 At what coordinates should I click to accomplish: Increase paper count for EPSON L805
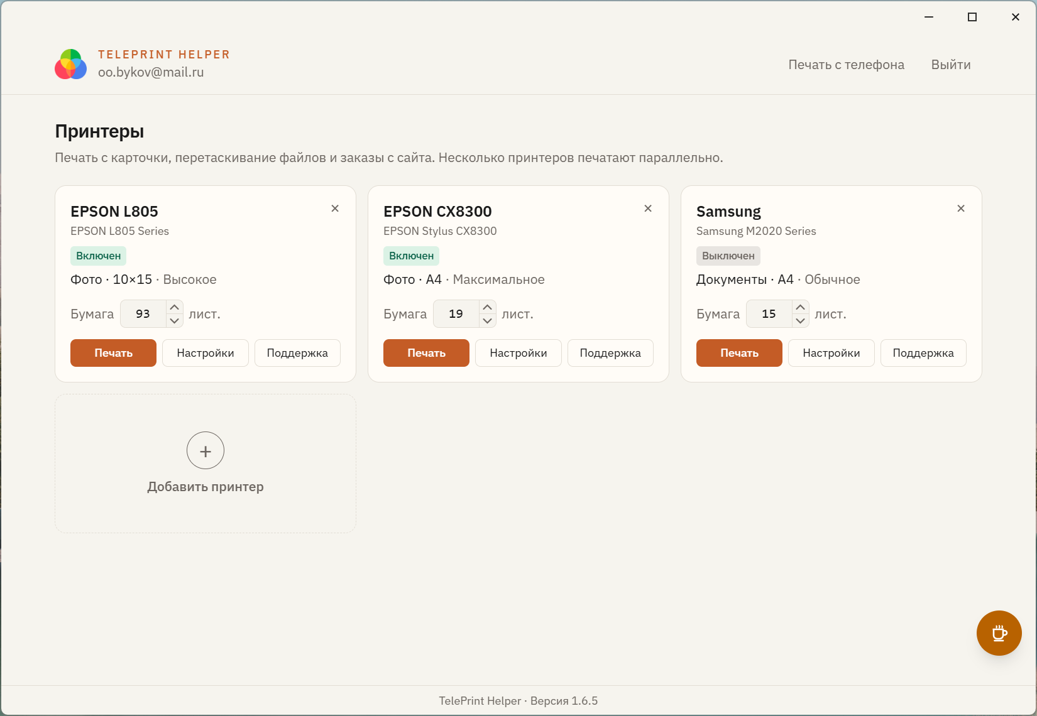[x=175, y=307]
